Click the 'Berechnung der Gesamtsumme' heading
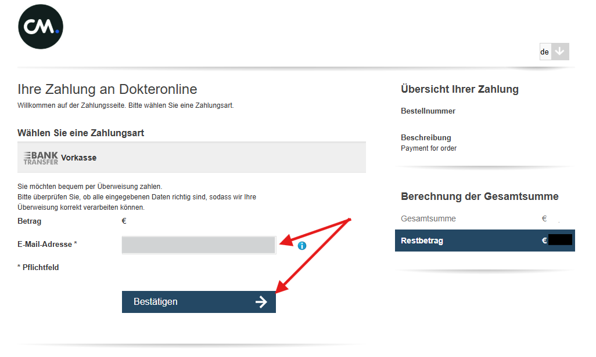 [x=480, y=196]
